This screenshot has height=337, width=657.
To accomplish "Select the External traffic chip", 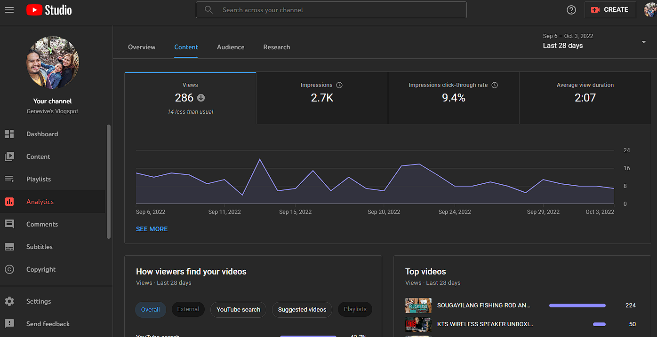I will tap(188, 309).
